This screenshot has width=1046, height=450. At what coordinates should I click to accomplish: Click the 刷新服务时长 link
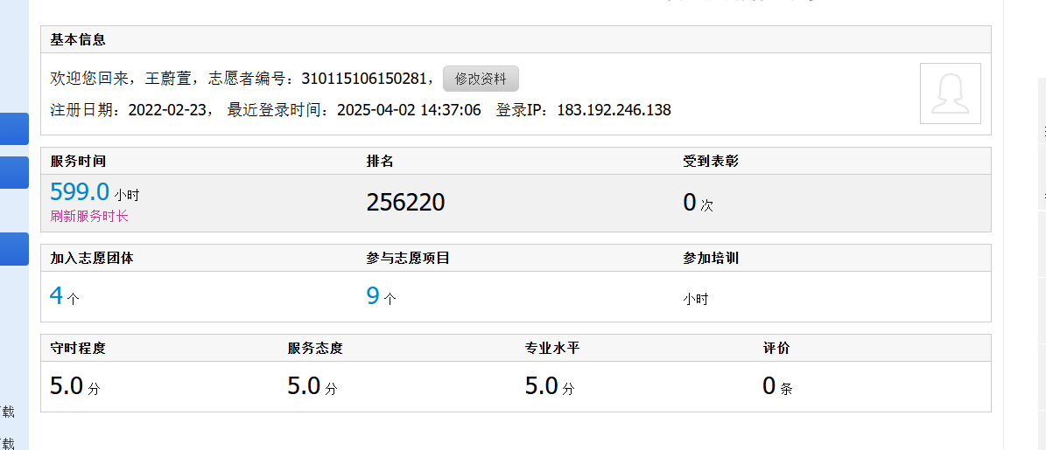pos(89,216)
